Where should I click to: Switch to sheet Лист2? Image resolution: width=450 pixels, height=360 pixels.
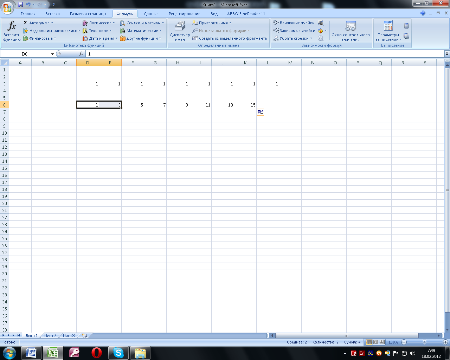pos(50,335)
